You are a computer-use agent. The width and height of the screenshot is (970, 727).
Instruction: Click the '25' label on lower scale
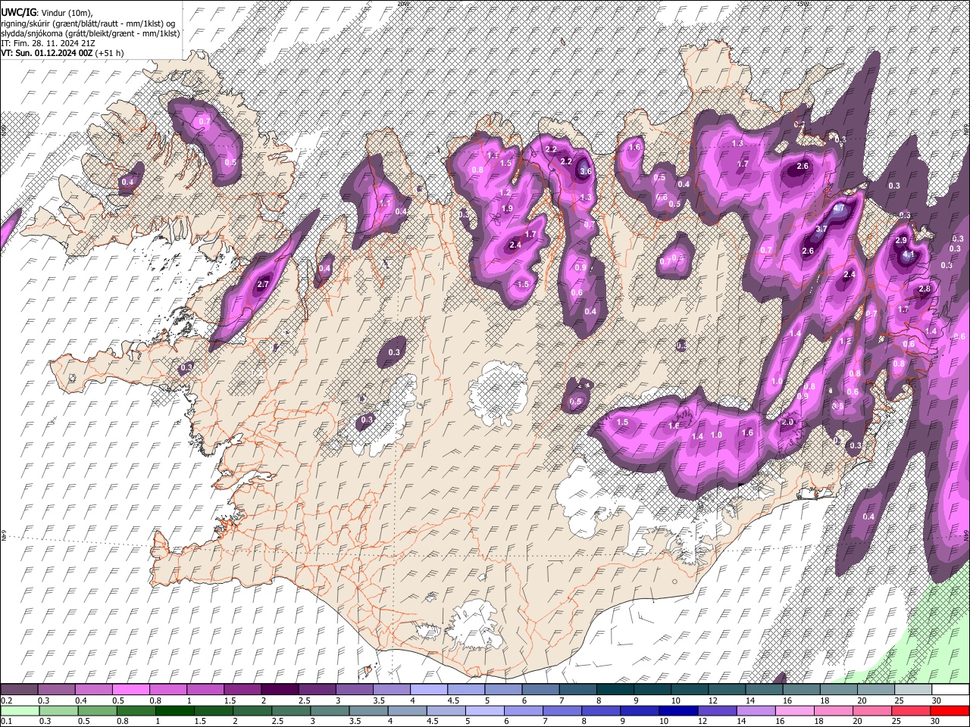point(895,722)
